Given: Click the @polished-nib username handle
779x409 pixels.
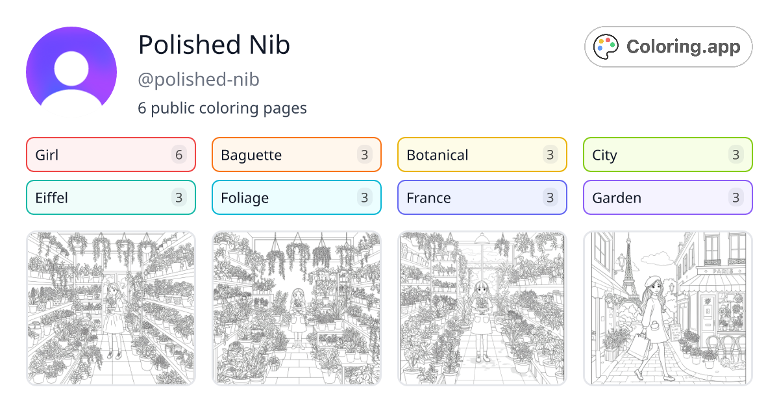Looking at the screenshot, I should [199, 80].
